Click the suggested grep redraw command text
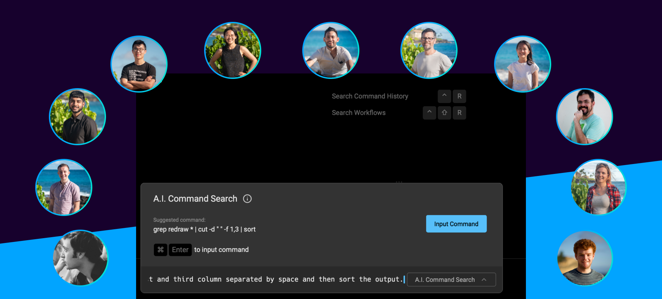The image size is (662, 299). 204,229
